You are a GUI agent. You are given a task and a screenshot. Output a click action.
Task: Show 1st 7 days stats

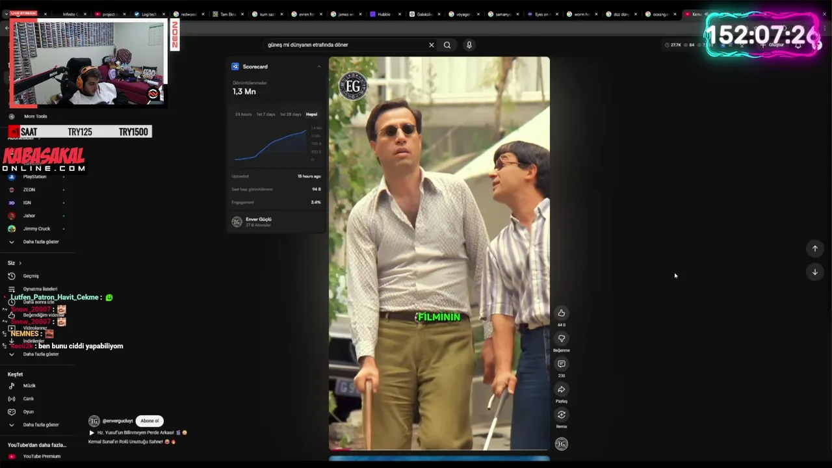click(x=265, y=114)
